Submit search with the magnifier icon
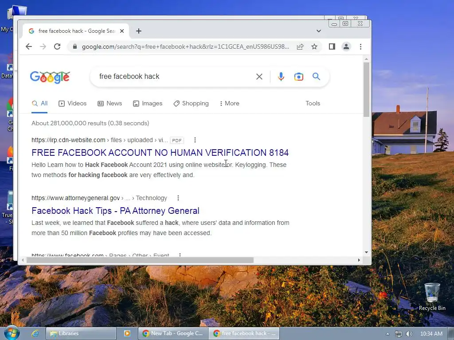 (x=316, y=76)
